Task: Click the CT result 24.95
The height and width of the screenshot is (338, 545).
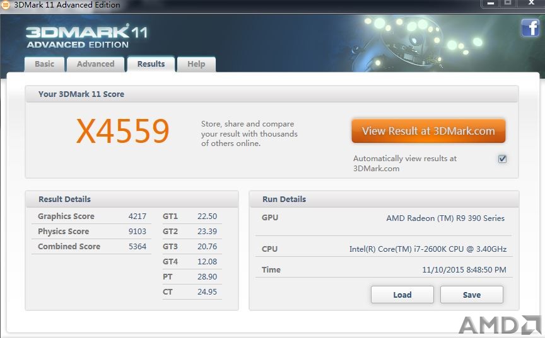Action: pos(207,292)
